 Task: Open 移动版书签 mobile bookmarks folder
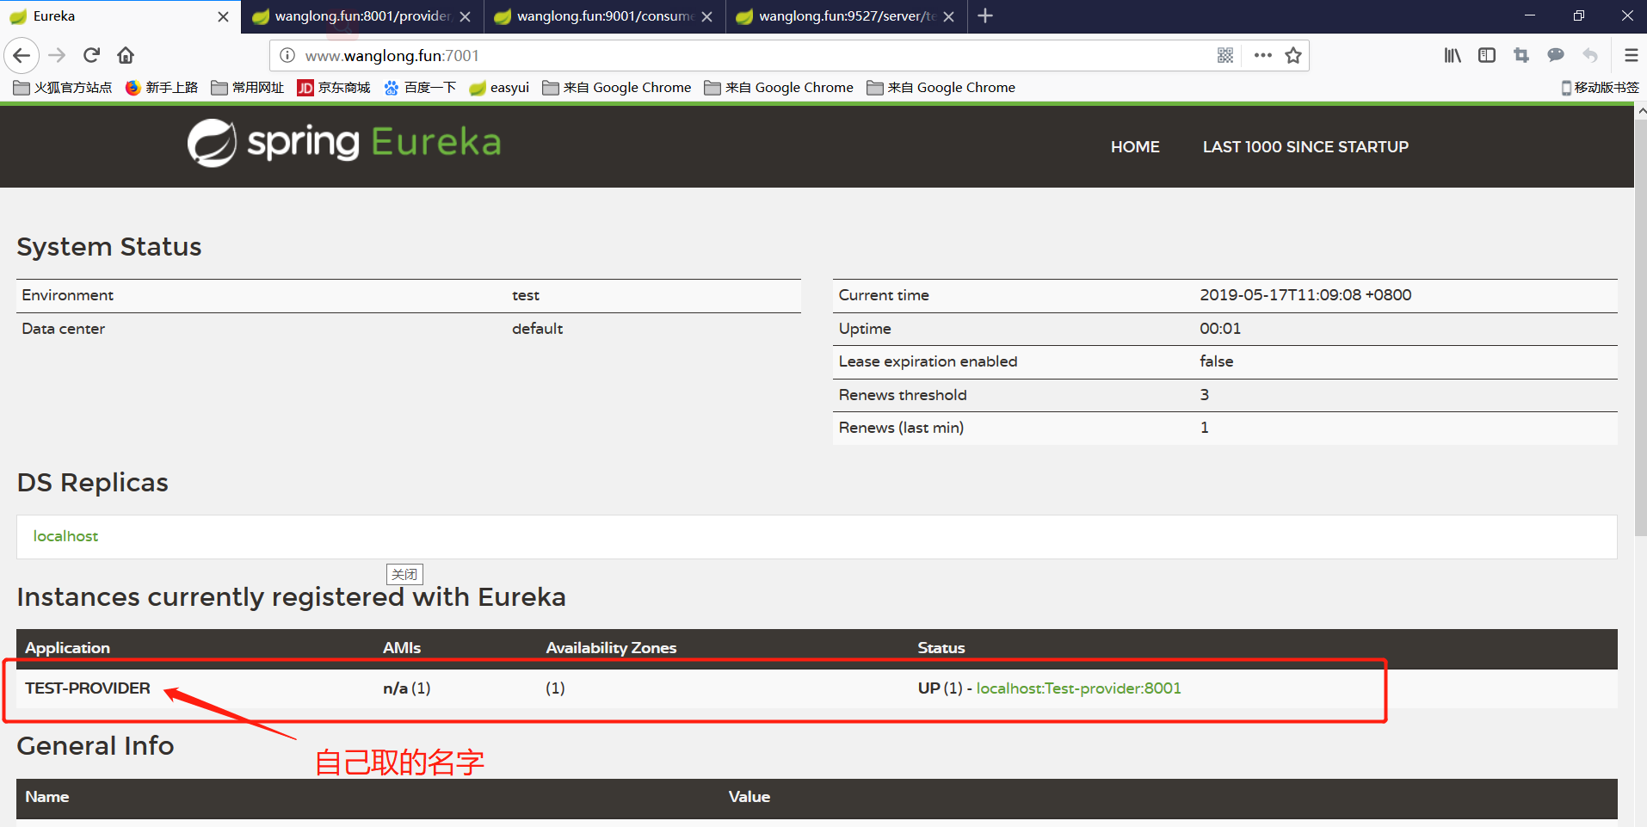1600,88
